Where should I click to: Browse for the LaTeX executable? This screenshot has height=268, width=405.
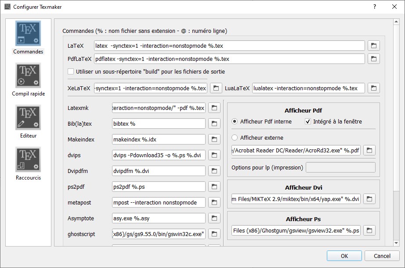point(373,46)
